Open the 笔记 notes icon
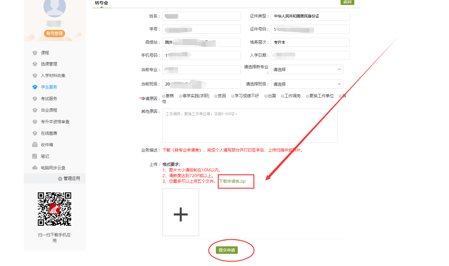 [x=35, y=156]
